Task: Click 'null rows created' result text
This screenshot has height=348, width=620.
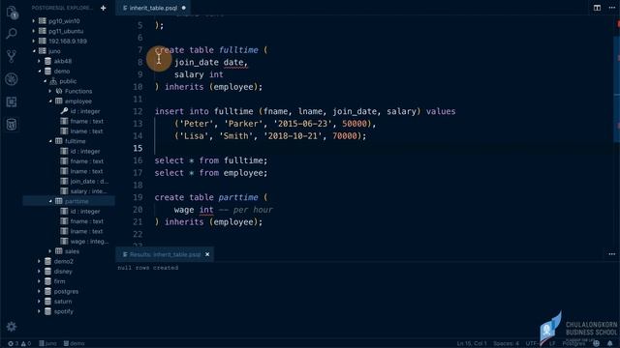Action: click(148, 268)
